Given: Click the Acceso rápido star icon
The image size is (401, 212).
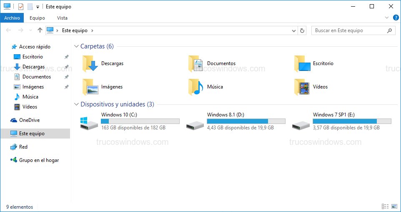Looking at the screenshot, I should coord(14,47).
